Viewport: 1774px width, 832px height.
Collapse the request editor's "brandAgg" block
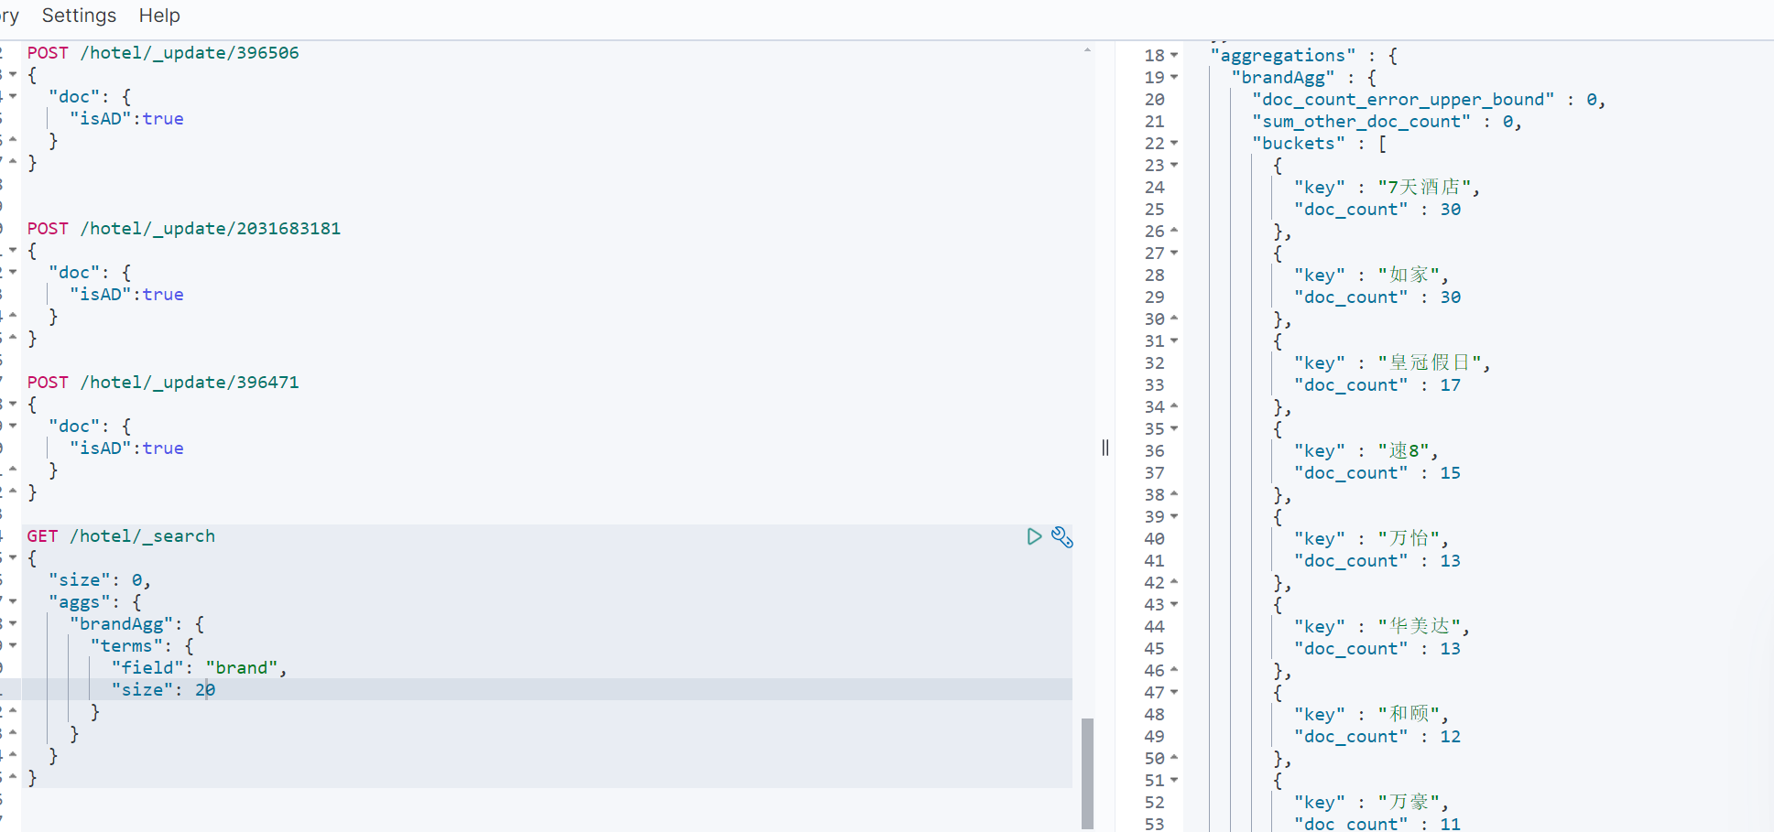(13, 624)
